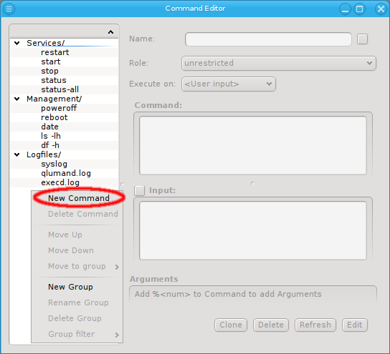Click inside the Name input field
This screenshot has height=354, width=390.
click(x=268, y=39)
